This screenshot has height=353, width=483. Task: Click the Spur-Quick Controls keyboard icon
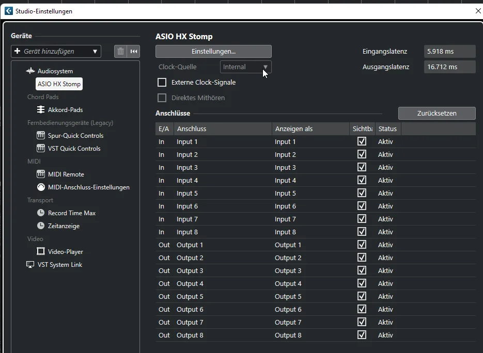41,135
